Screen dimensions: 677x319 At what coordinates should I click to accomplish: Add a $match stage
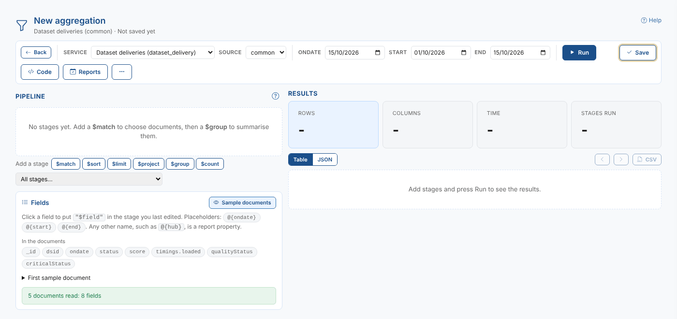66,164
